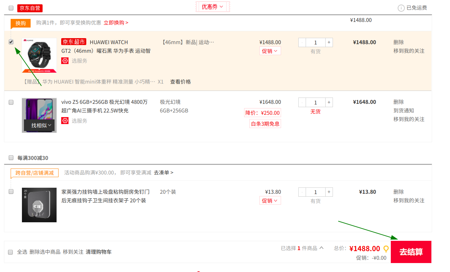Screen dimensions: 450x272
Task: Increase the HUAWEI WATCH quantity with plus
Action: [329, 42]
